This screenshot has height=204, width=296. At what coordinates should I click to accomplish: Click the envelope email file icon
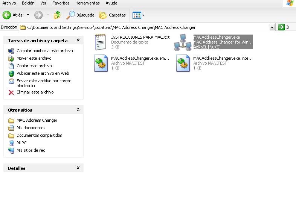click(x=11, y=81)
